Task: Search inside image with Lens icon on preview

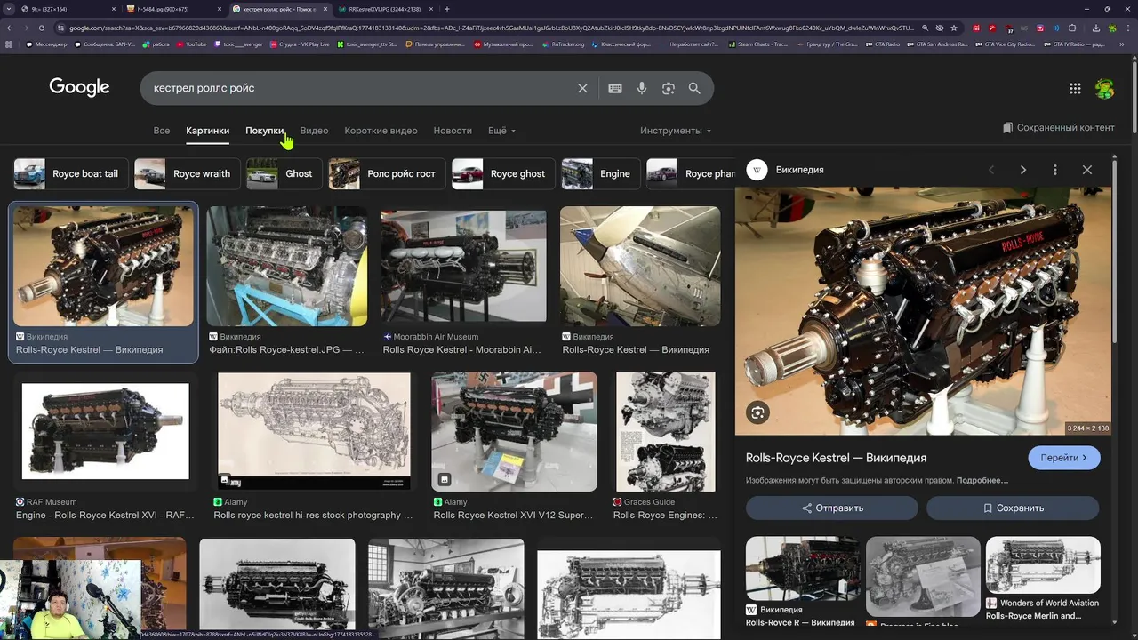Action: click(757, 412)
